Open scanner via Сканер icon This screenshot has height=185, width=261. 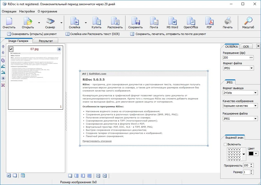50,23
